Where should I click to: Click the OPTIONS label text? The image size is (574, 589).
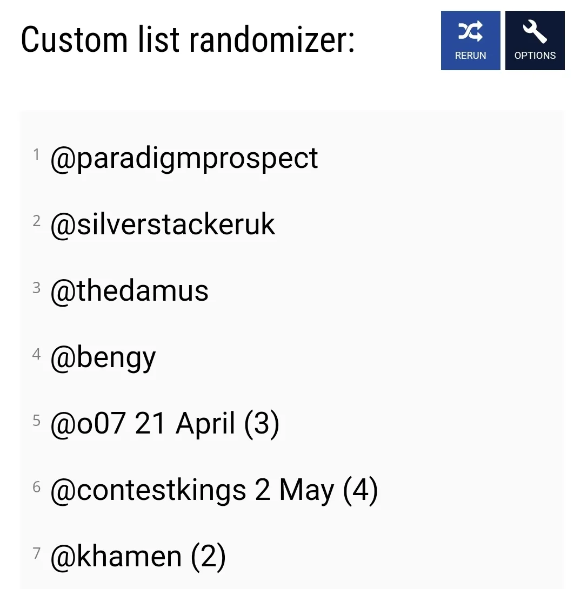tap(535, 55)
